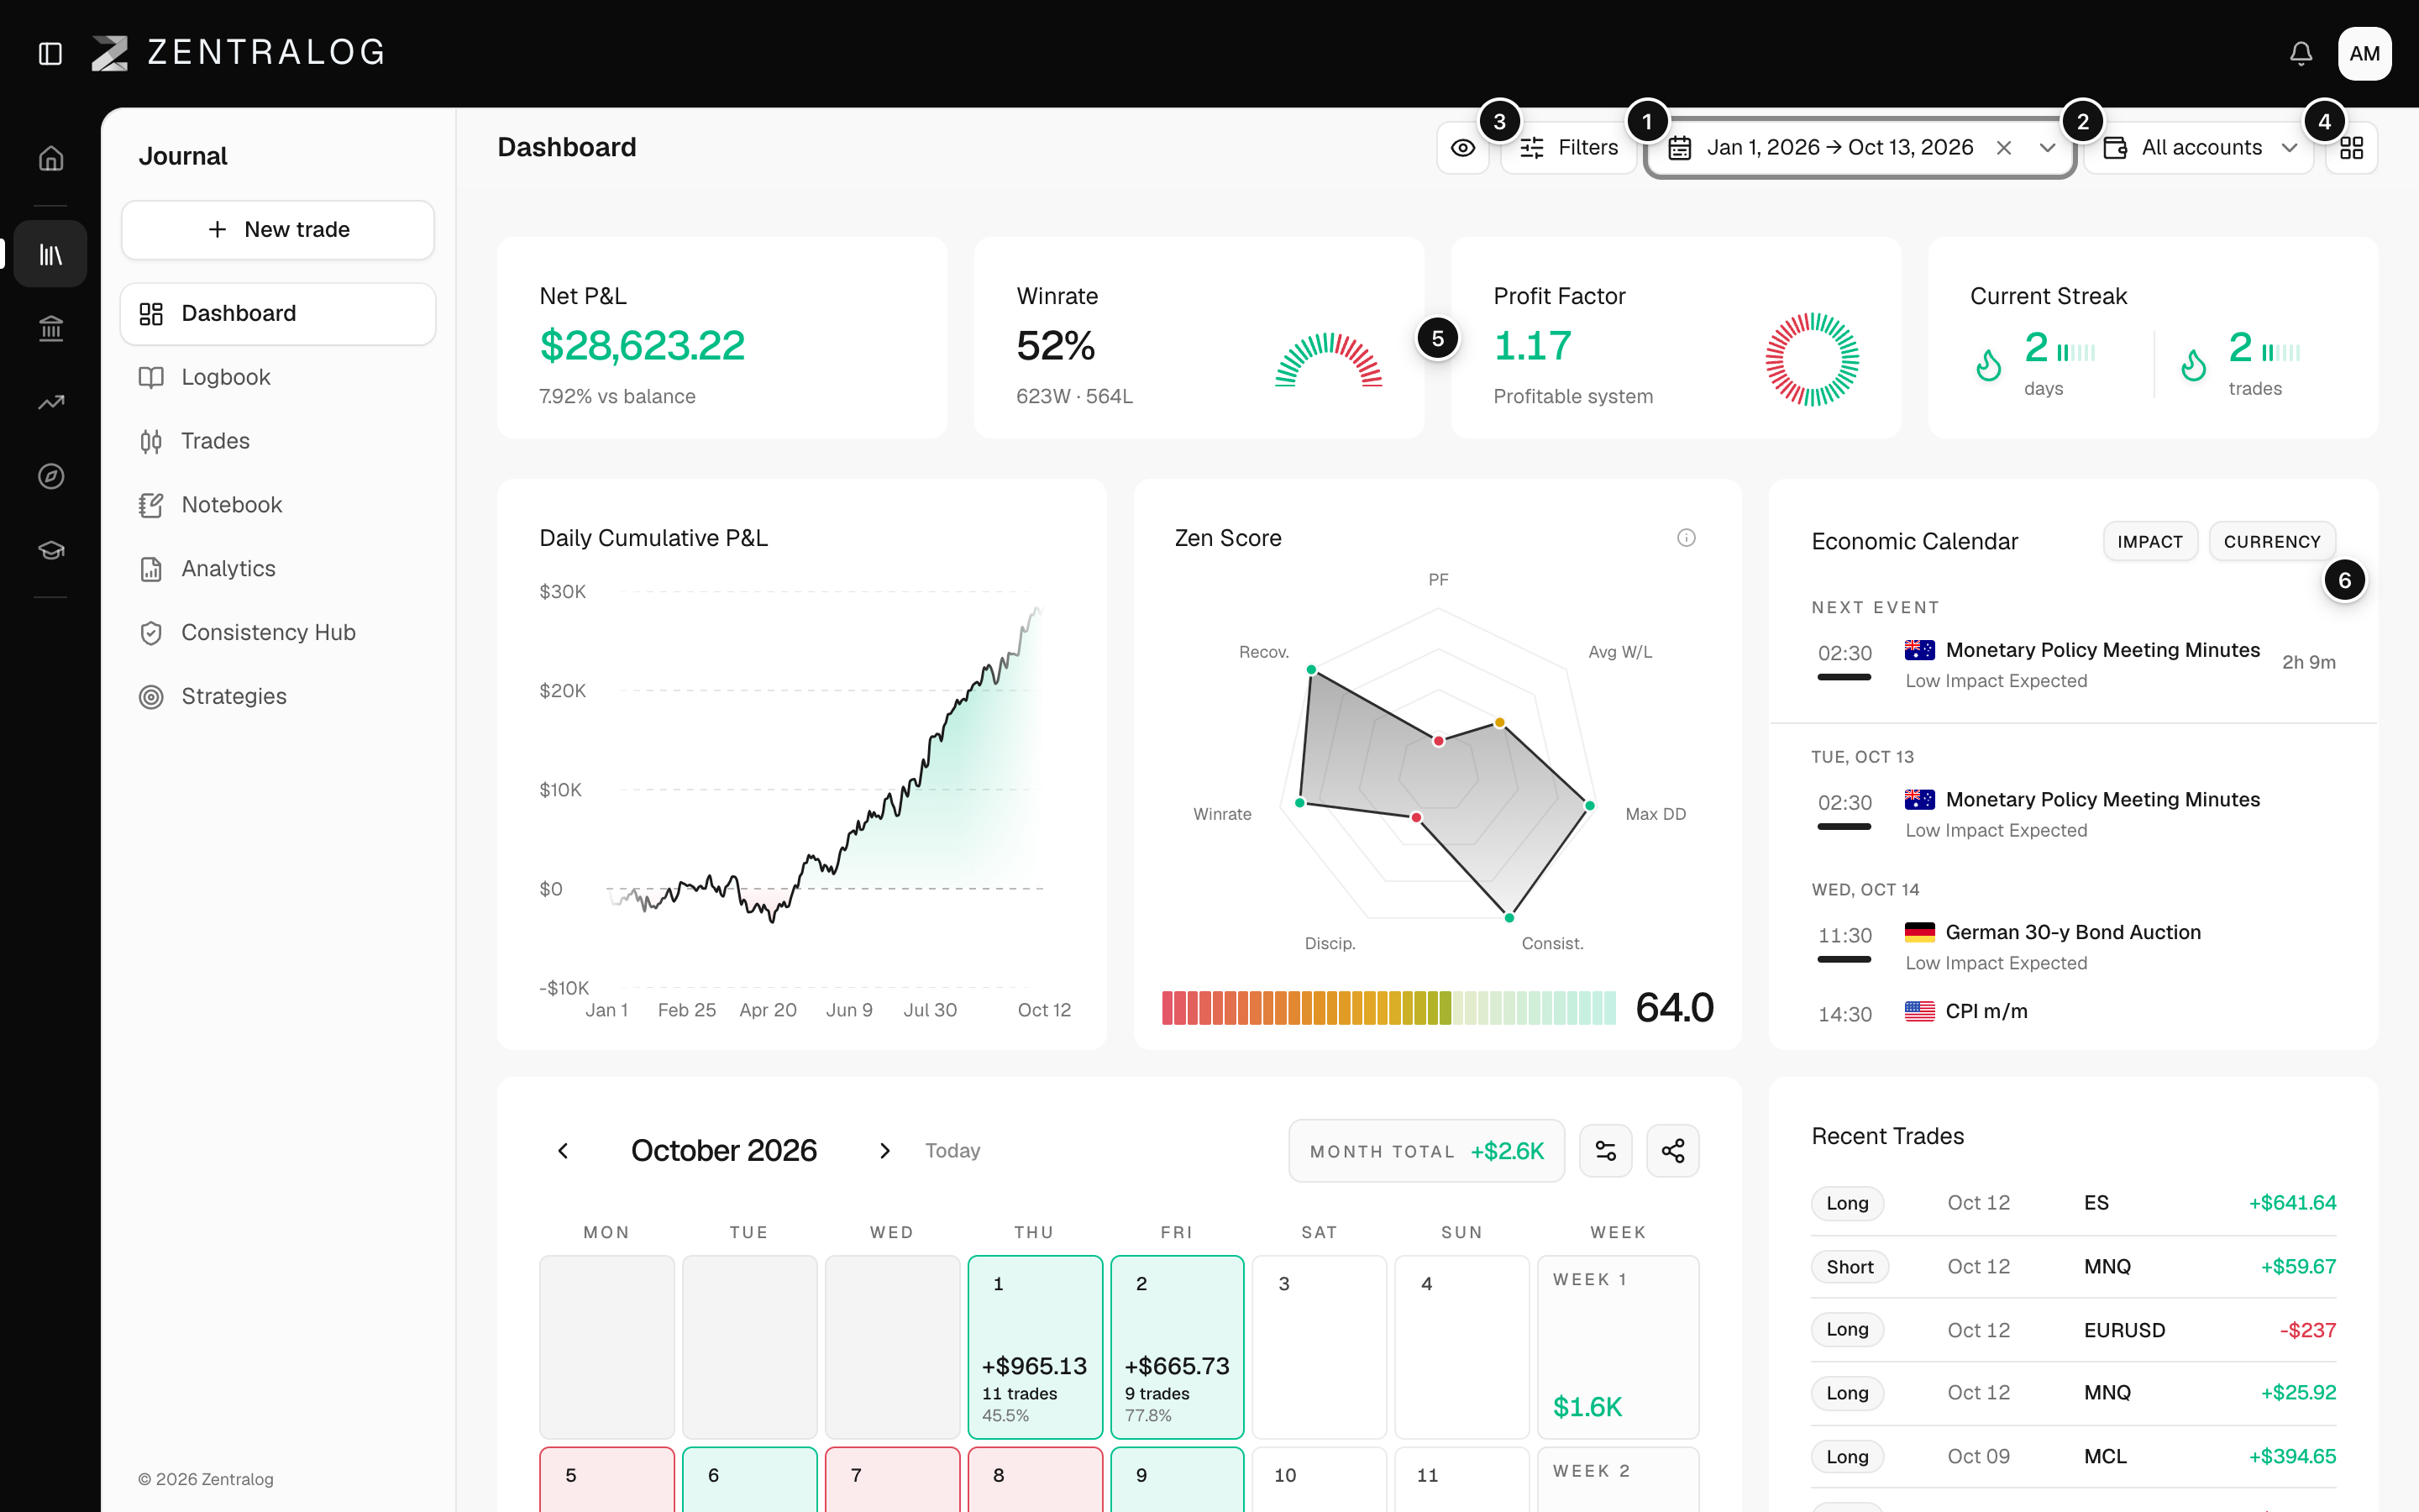Image resolution: width=2419 pixels, height=1512 pixels.
Task: Open the trending chart icon in rail
Action: tap(51, 402)
